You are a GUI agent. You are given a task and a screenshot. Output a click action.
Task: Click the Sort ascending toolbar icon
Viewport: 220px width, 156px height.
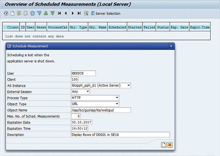(x=46, y=14)
